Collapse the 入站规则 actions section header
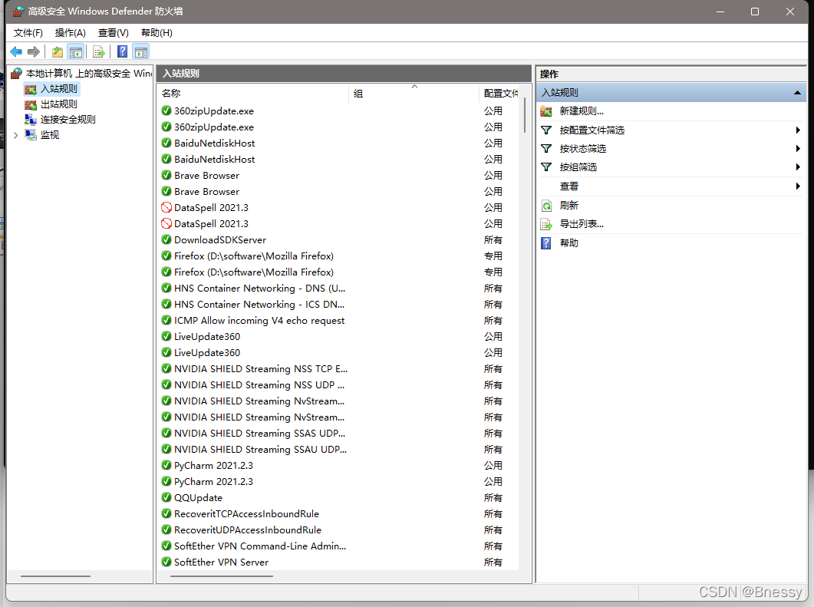This screenshot has height=607, width=814. pos(797,92)
